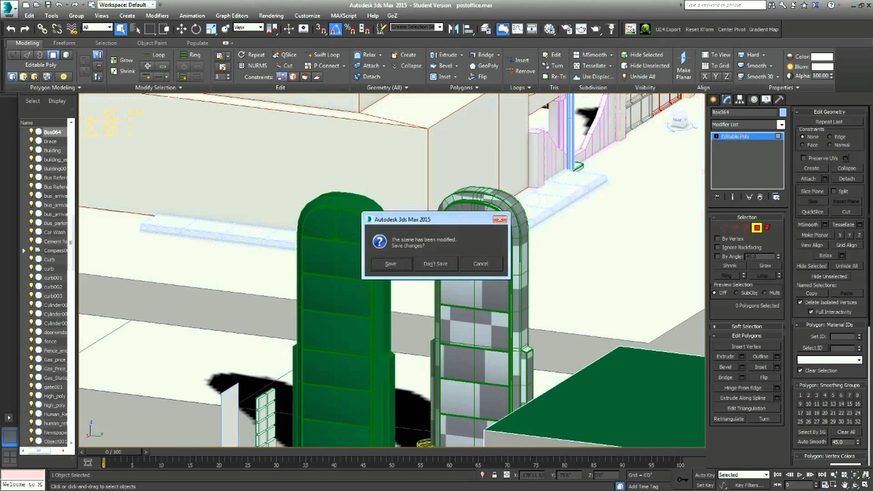873x491 pixels.
Task: Click the Redo arrow in main toolbar
Action: [x=25, y=29]
